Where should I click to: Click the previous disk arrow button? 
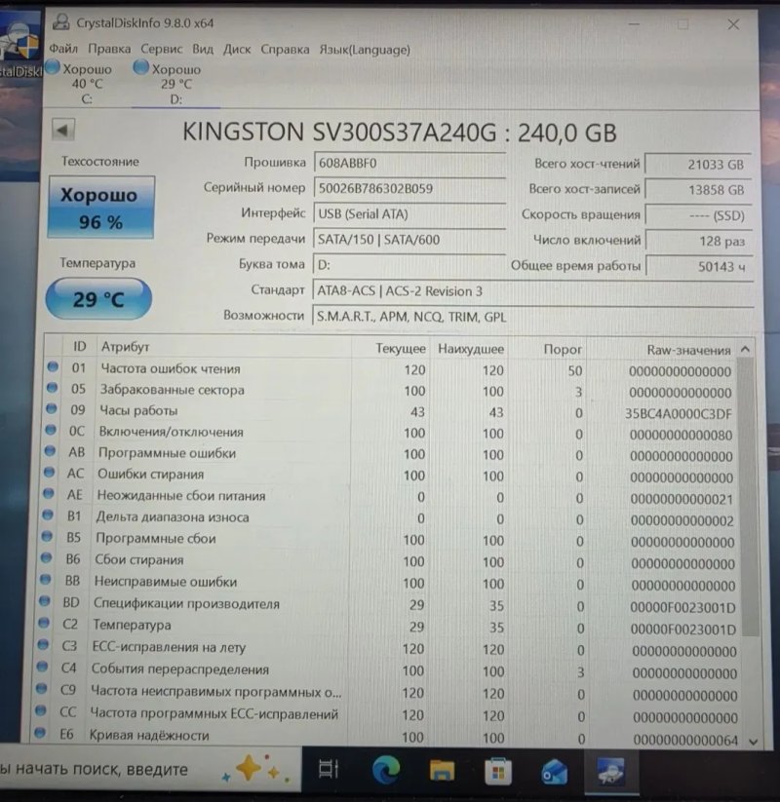[63, 130]
